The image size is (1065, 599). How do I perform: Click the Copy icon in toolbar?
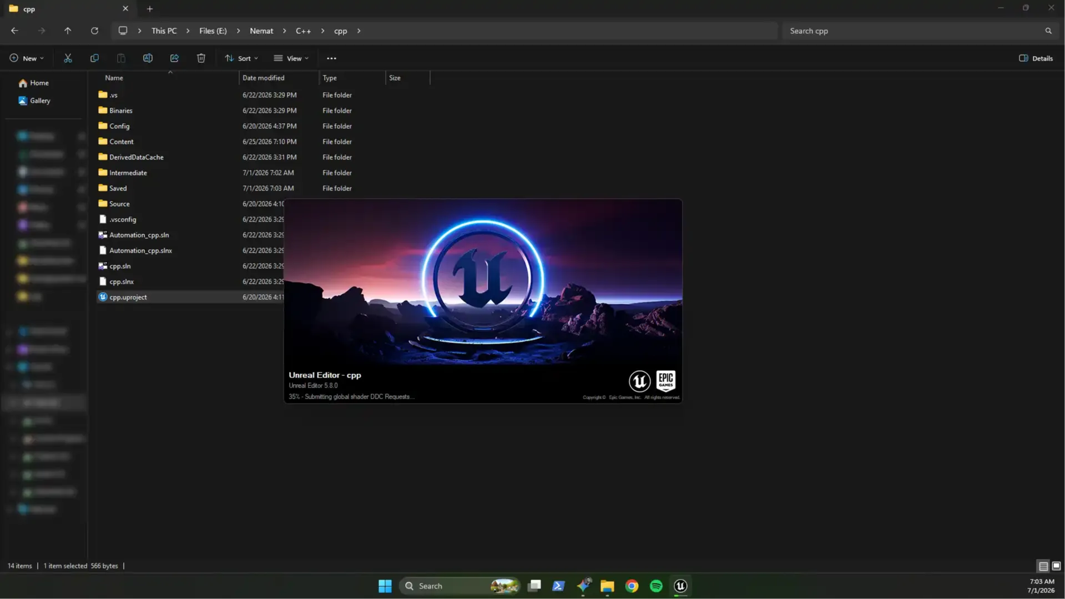94,58
